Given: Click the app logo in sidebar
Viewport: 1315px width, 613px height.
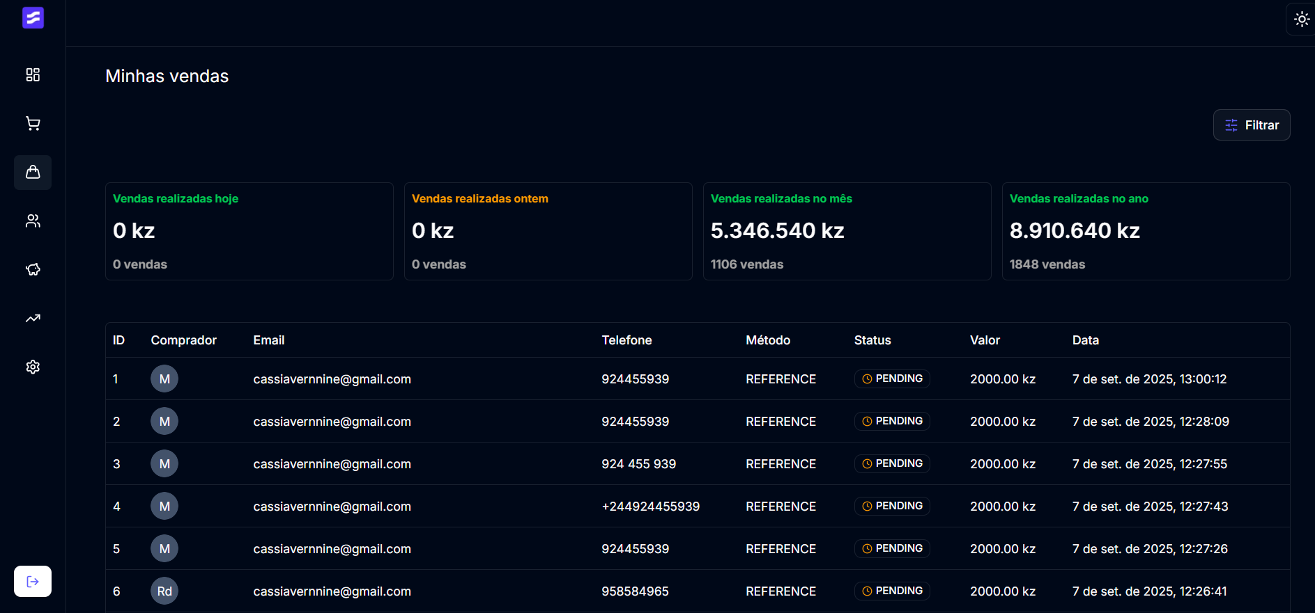Looking at the screenshot, I should (x=33, y=18).
